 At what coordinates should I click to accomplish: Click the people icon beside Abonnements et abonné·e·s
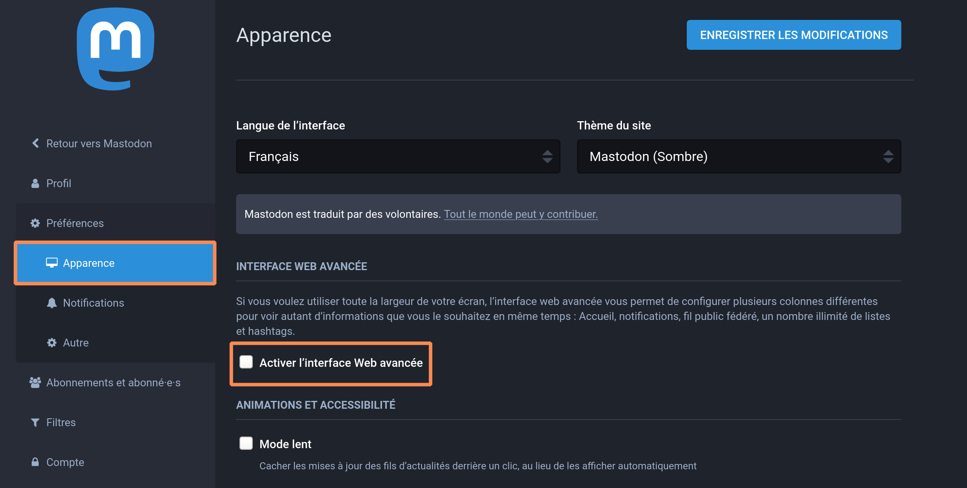35,383
